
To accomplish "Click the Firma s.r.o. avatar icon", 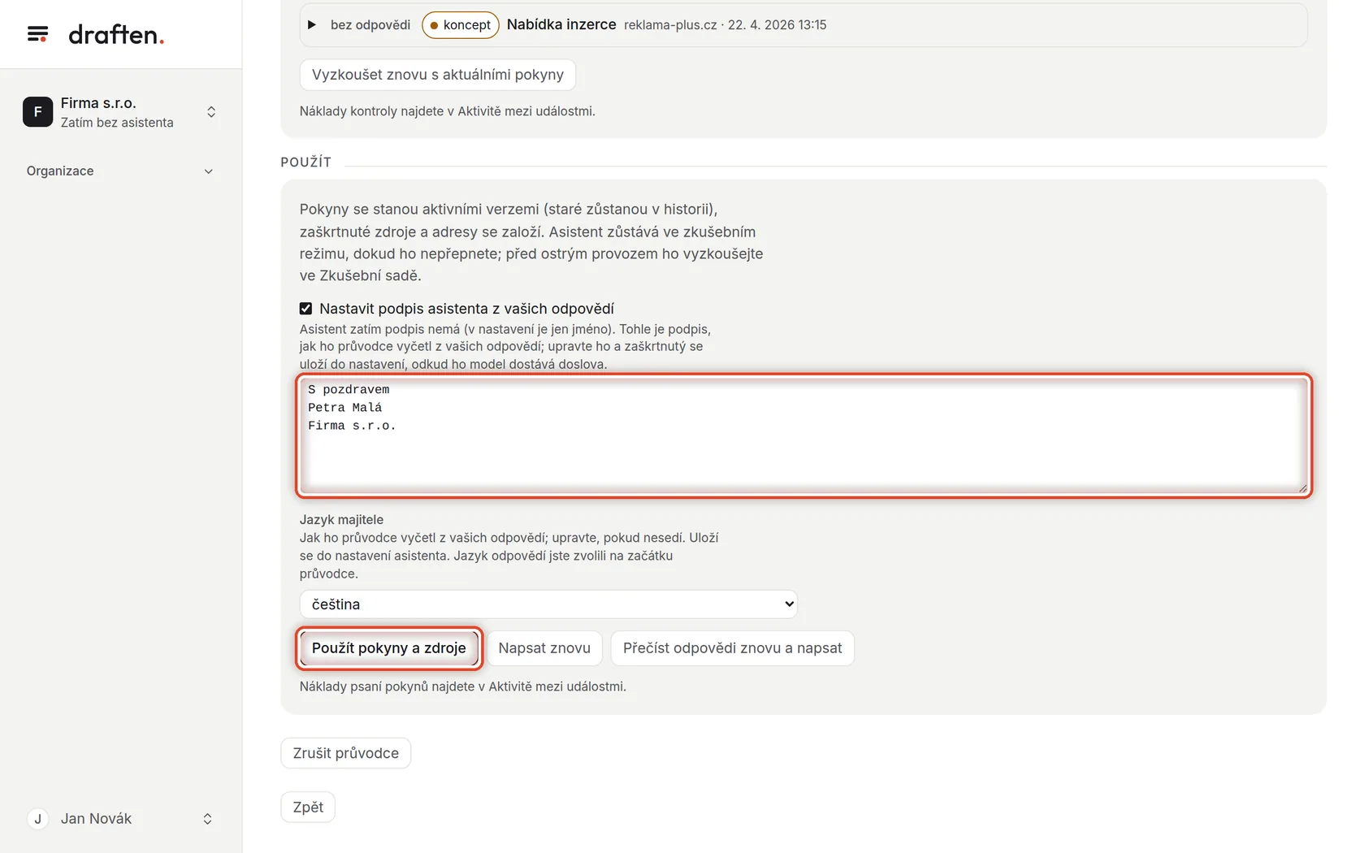I will [37, 112].
